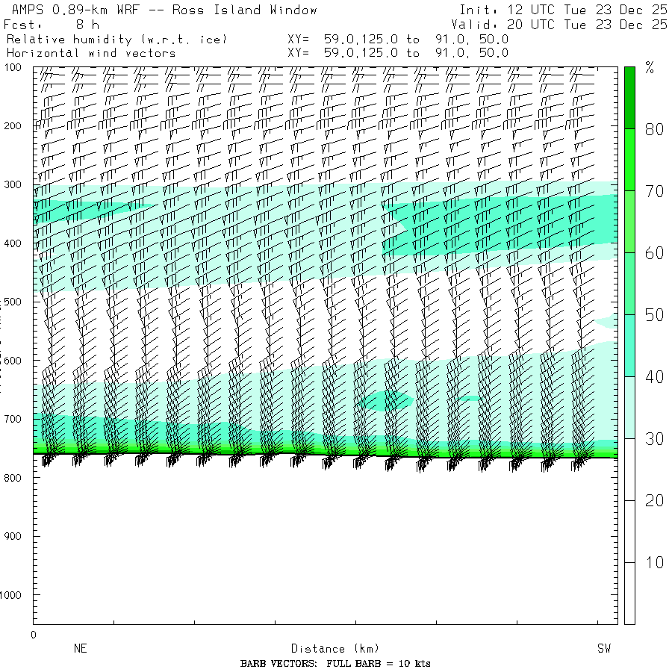672x672 pixels.
Task: Click the 60 label on the colorbar
Action: click(x=654, y=253)
